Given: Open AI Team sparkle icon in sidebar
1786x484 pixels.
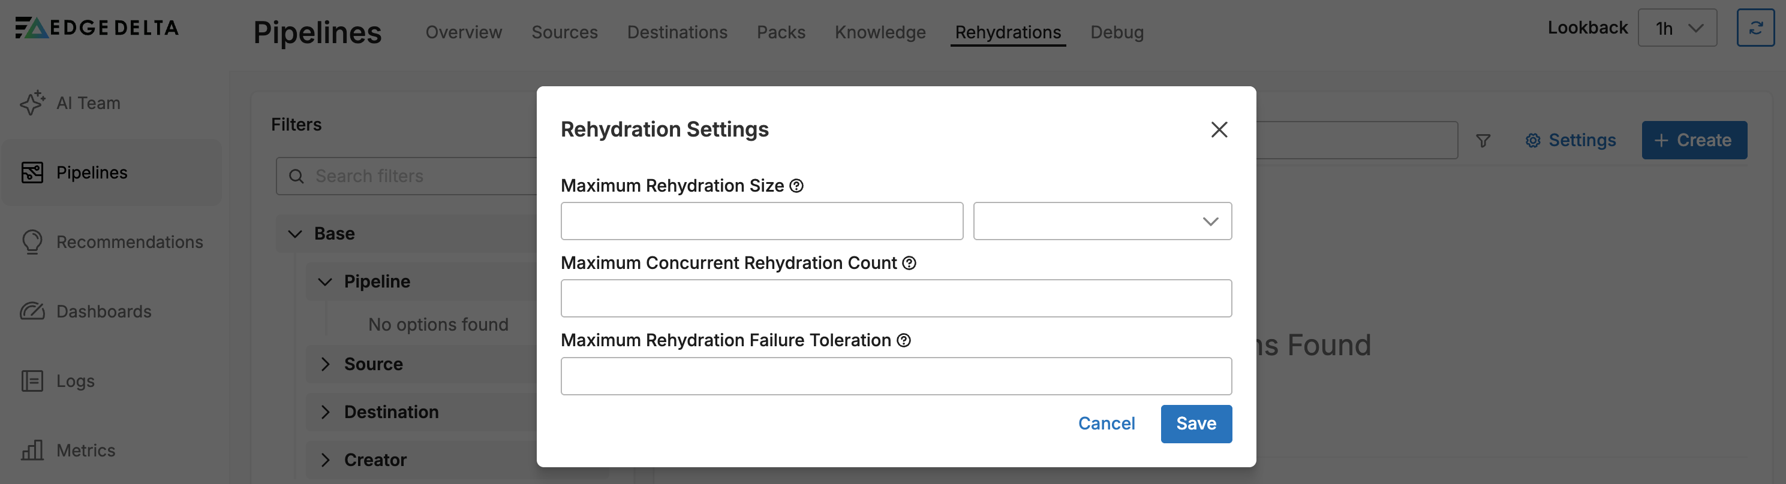Looking at the screenshot, I should pos(32,103).
